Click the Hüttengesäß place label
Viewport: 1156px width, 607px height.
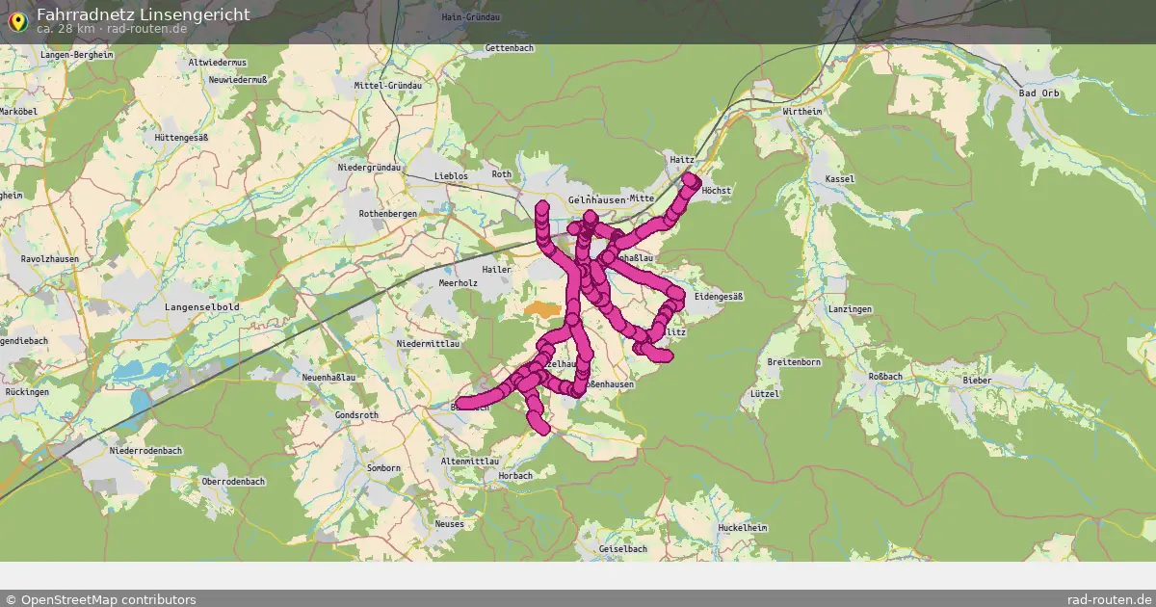point(181,138)
